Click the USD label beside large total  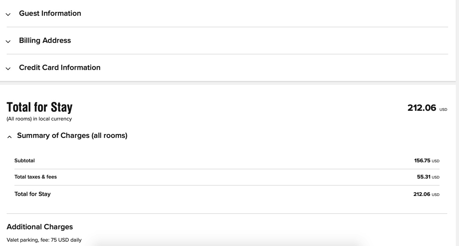point(443,110)
